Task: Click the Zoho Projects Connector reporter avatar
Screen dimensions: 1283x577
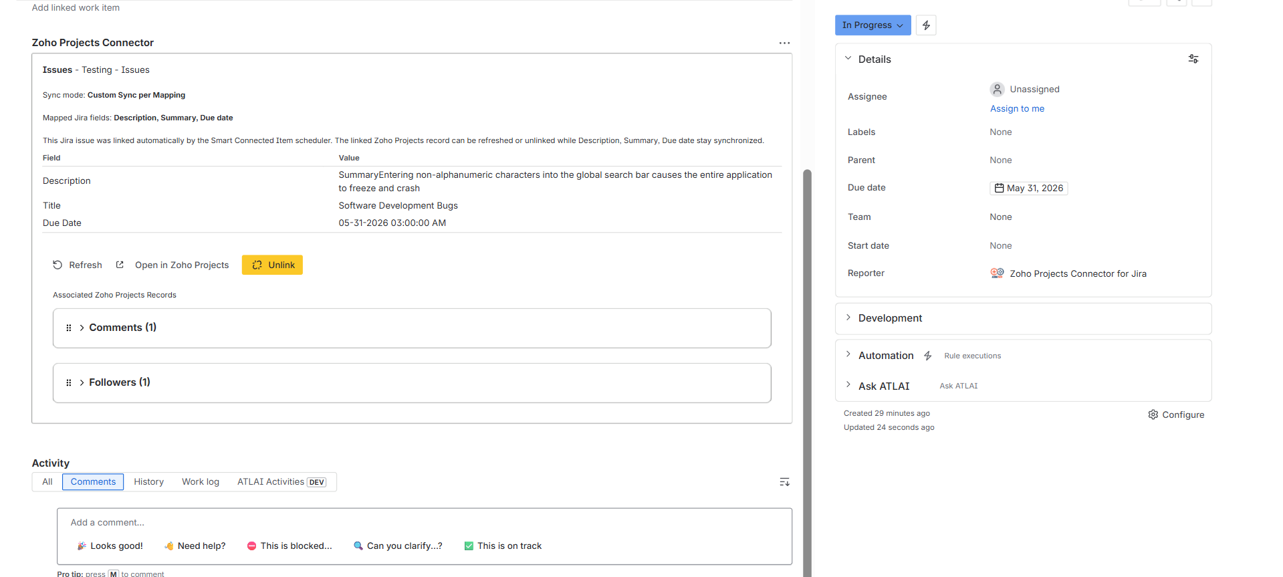Action: (x=997, y=273)
